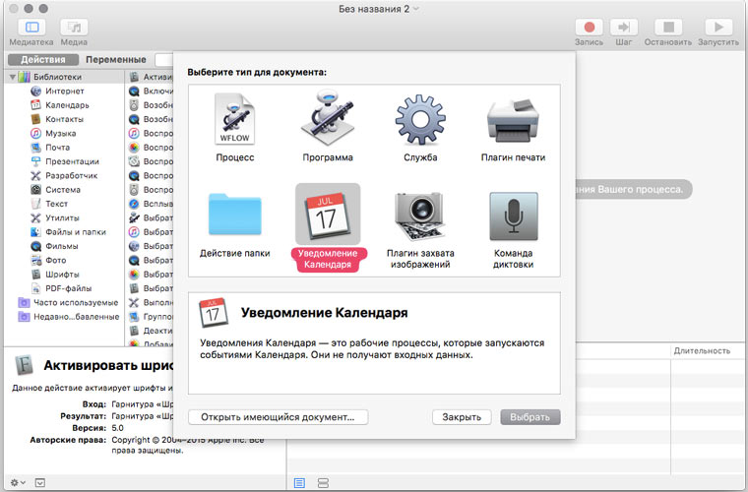Click the Активировать шрифты font book icon
The width and height of the screenshot is (748, 492).
click(24, 366)
